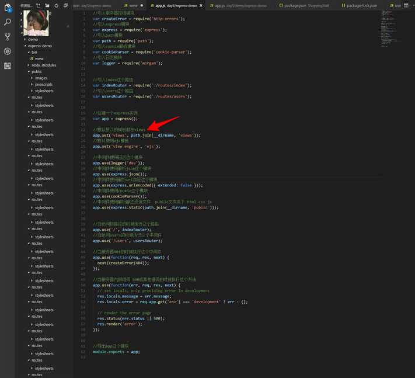Expand the node_modules folder arrow

[29, 65]
